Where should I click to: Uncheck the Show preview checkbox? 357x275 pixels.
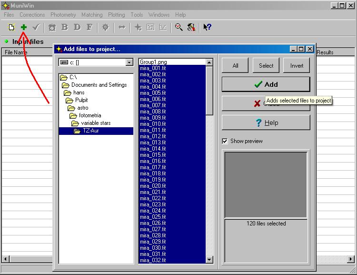pyautogui.click(x=225, y=141)
